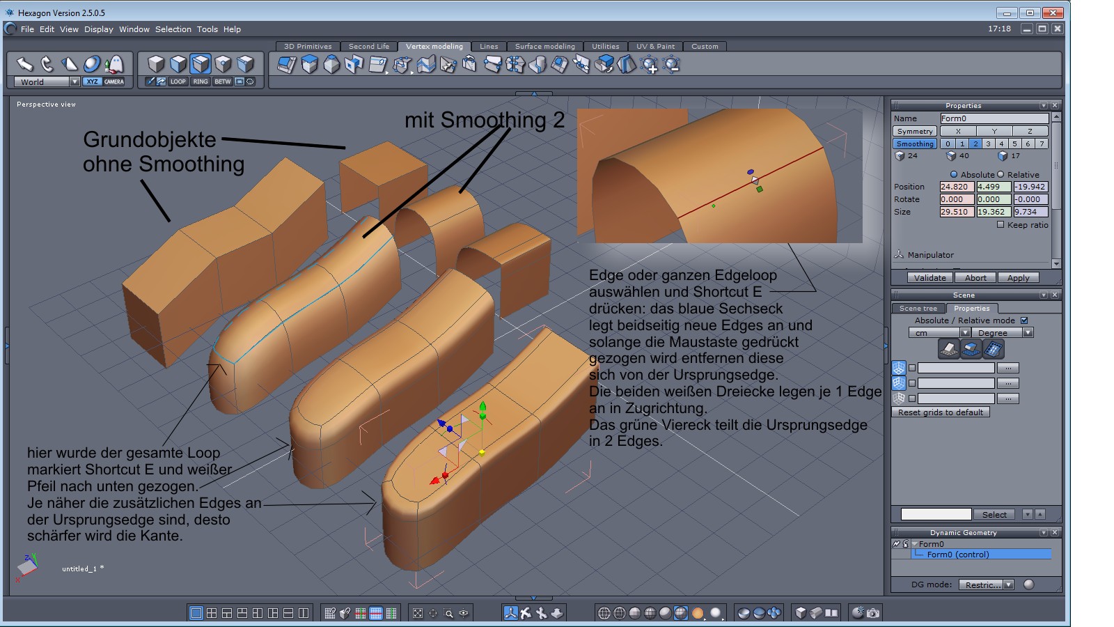The width and height of the screenshot is (1114, 627).
Task: Open the World coordinate dropdown
Action: [x=47, y=82]
